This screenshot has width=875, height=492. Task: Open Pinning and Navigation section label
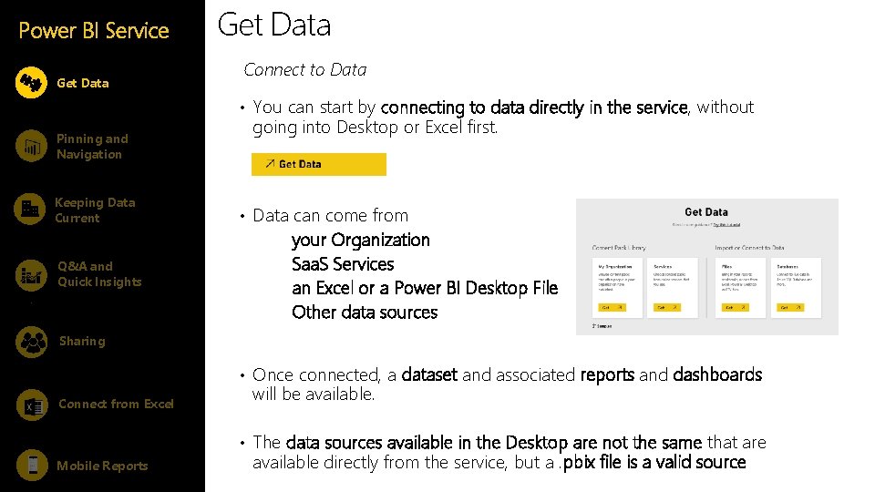pos(92,147)
